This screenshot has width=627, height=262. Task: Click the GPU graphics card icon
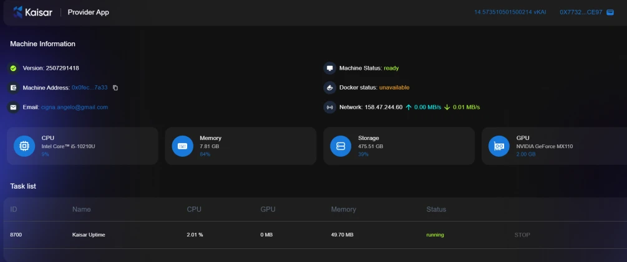(x=499, y=146)
